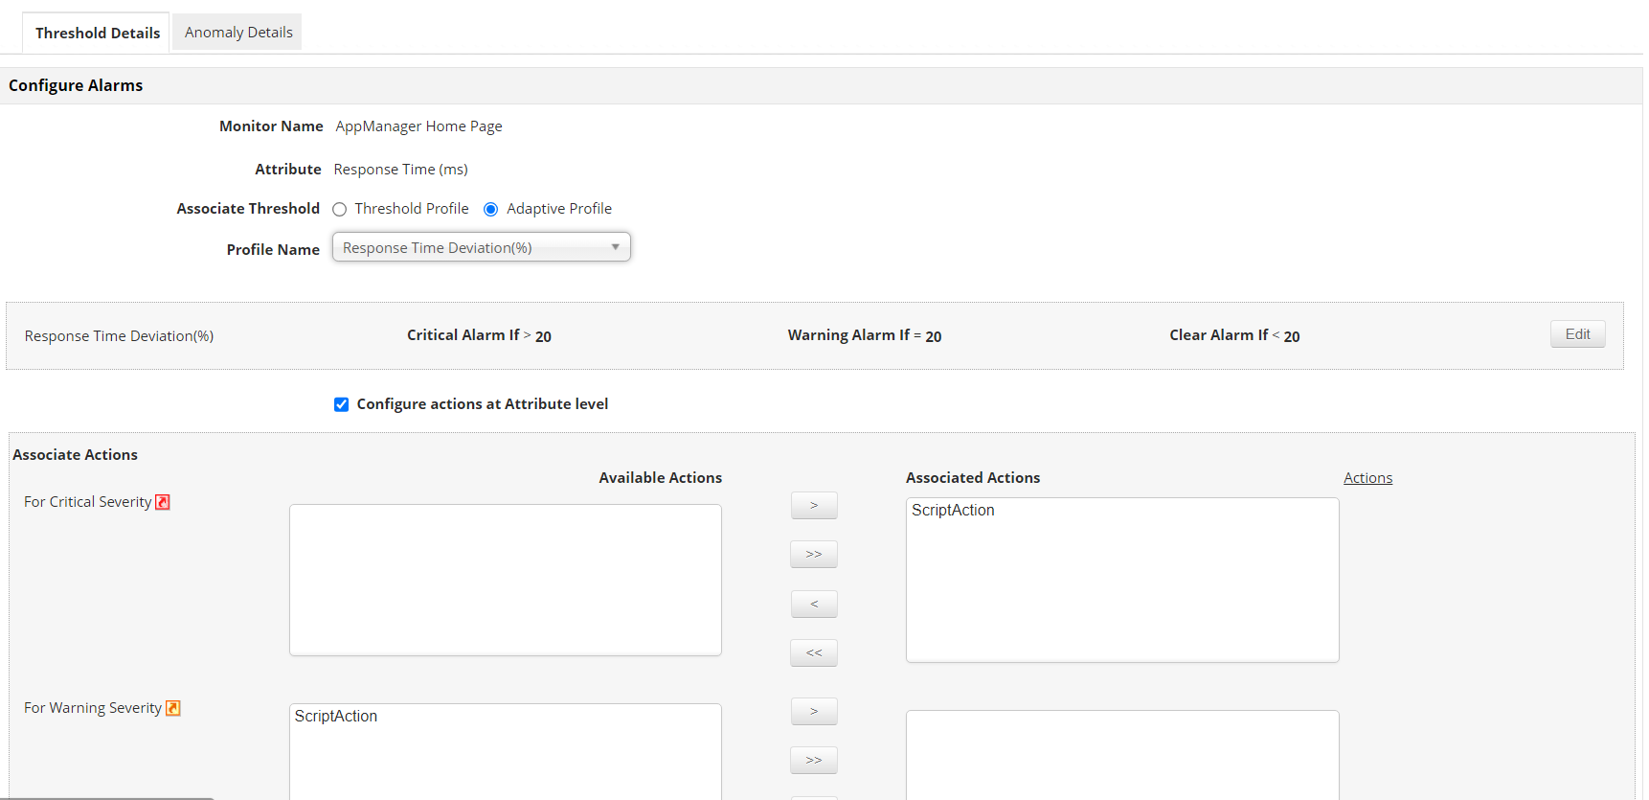This screenshot has height=800, width=1649.
Task: Click the critical severity icon beside For Critical Severity
Action: (x=163, y=502)
